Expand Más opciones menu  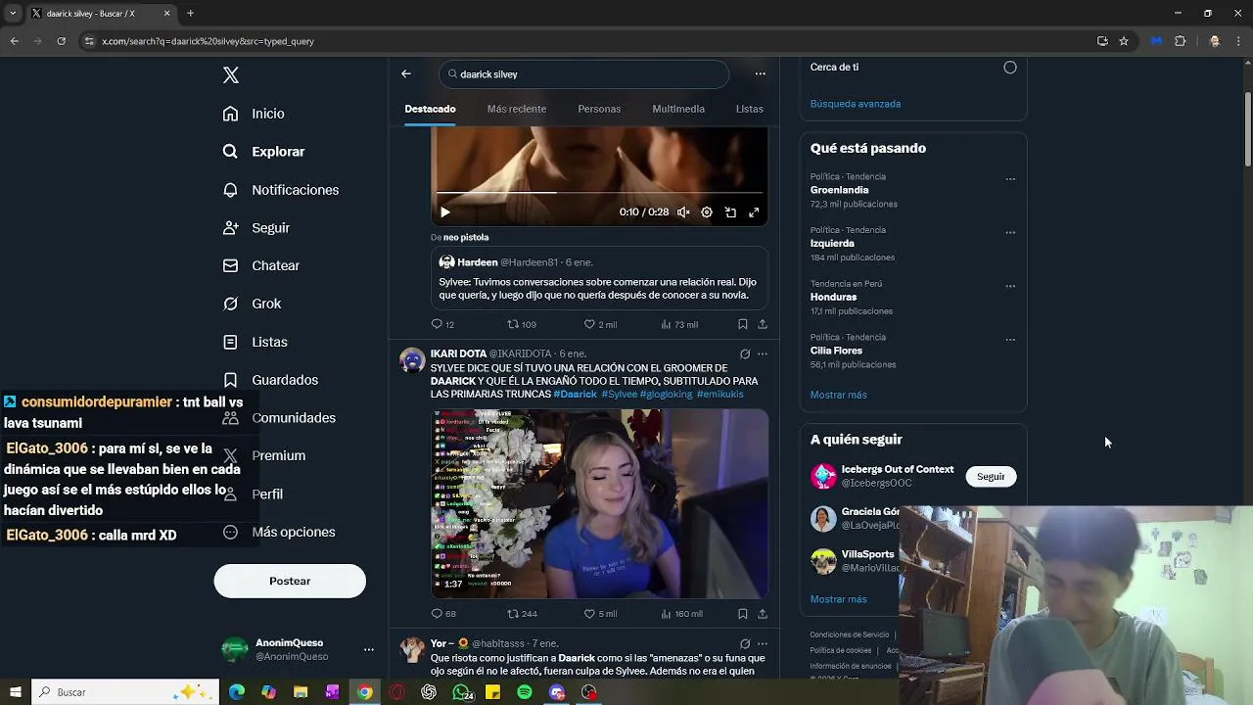[279, 532]
